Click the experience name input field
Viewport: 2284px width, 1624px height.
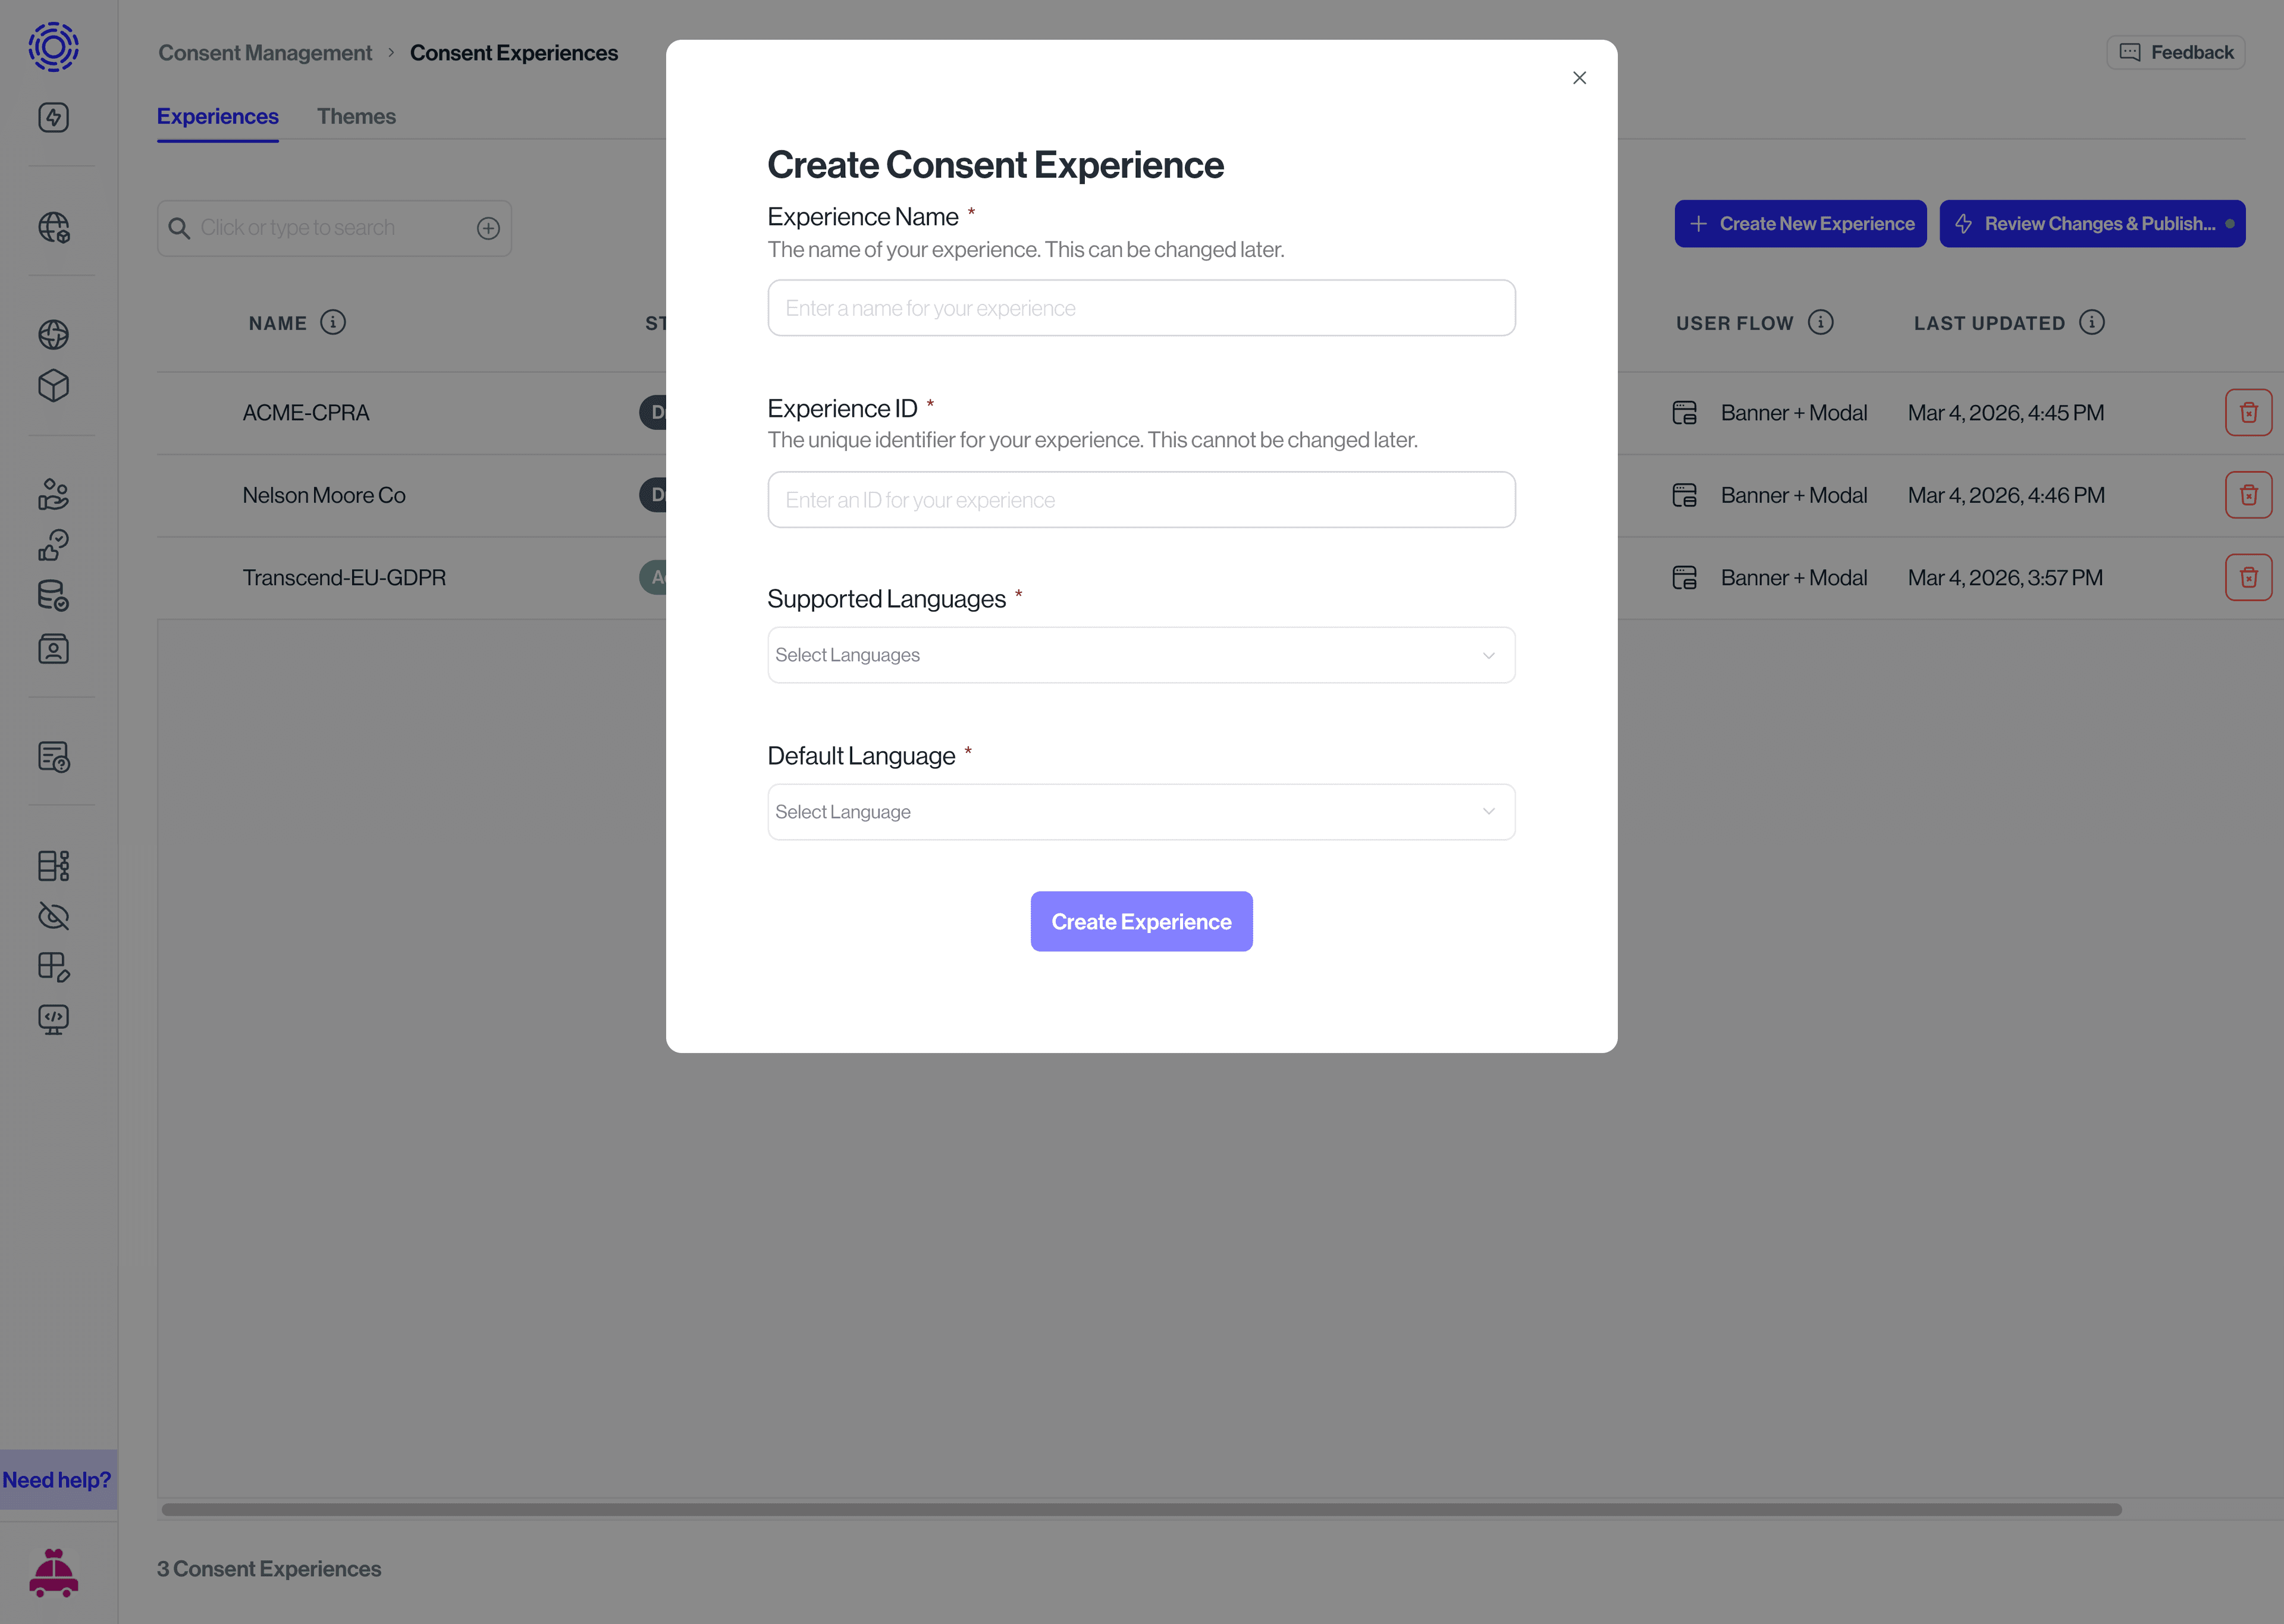(1141, 307)
